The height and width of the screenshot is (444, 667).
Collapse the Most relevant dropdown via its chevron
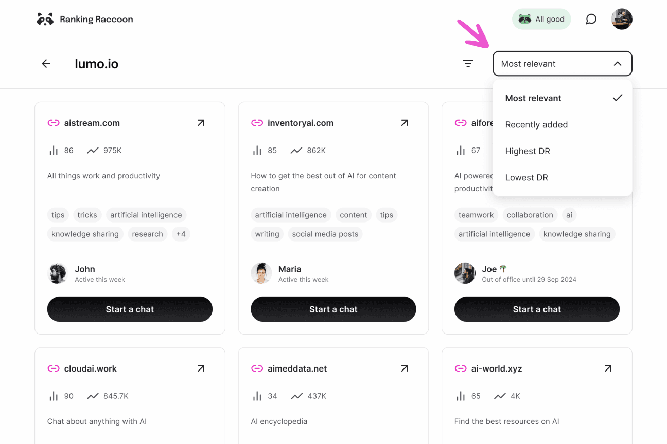[x=618, y=63]
